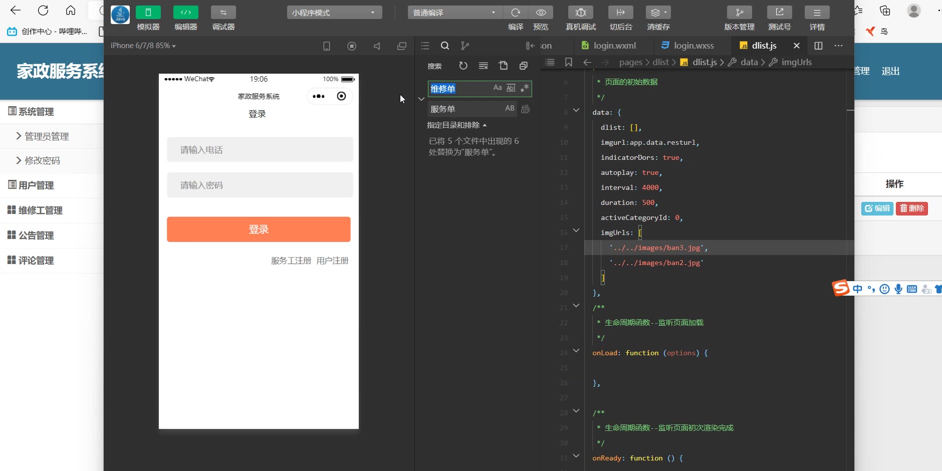The height and width of the screenshot is (471, 942).
Task: Click the orange 登录 login button
Action: click(259, 229)
